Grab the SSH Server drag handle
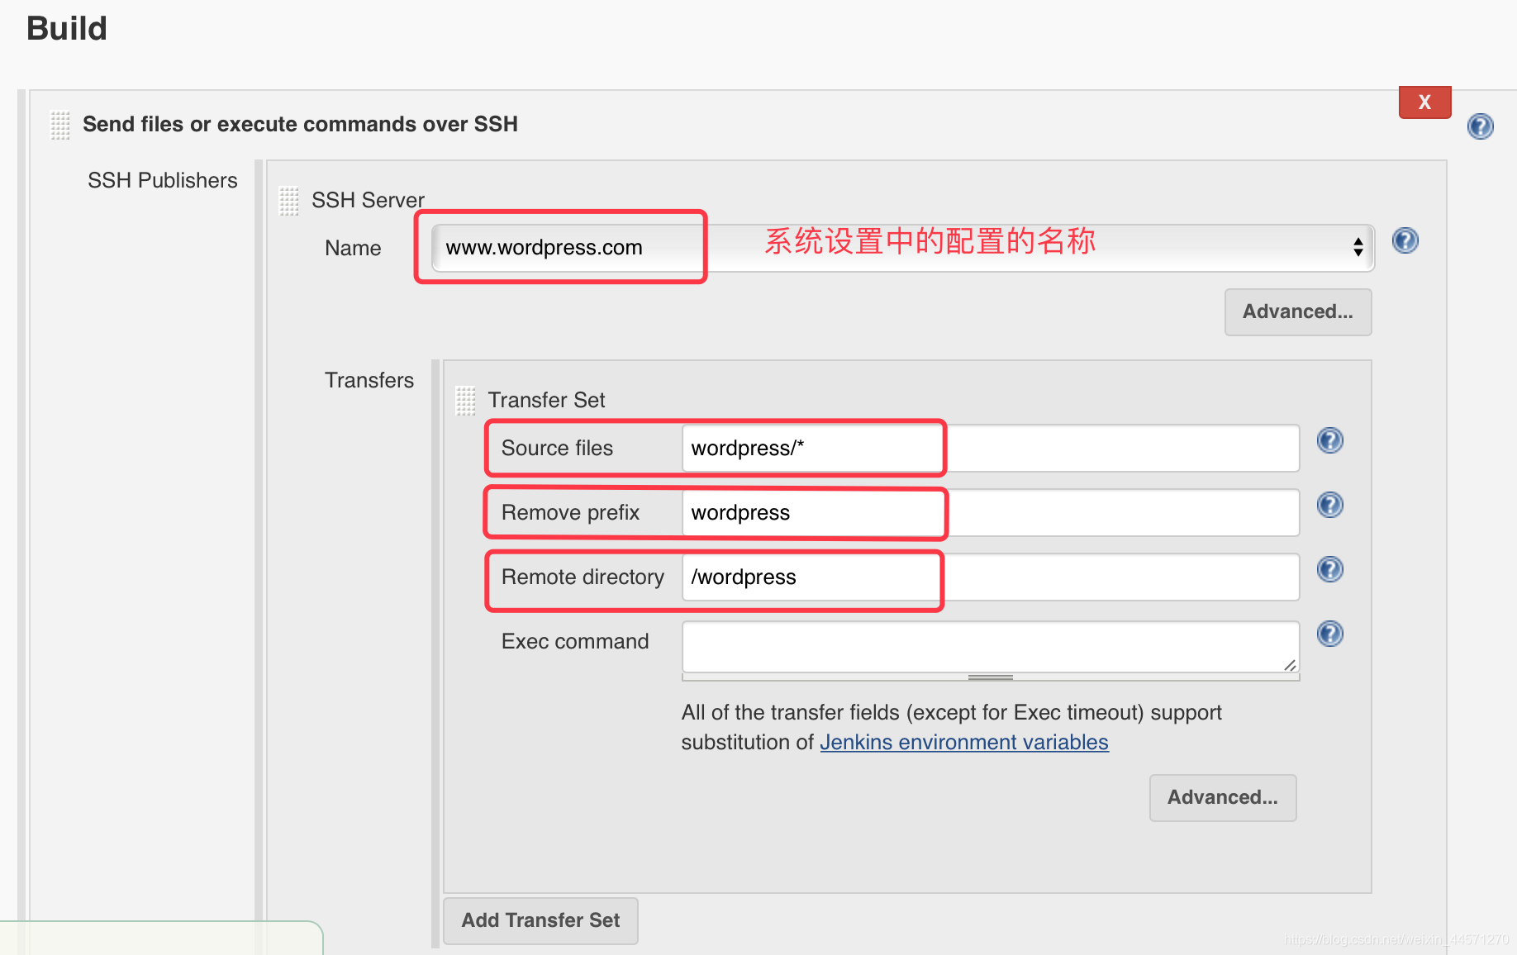Screen dimensions: 1517x955 click(x=289, y=201)
